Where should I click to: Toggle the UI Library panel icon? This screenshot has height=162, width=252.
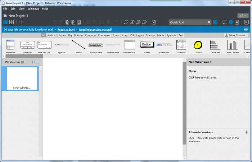(215, 22)
